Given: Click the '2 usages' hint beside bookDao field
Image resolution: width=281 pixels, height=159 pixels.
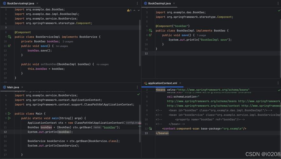Looking at the screenshot, I should [x=68, y=42].
